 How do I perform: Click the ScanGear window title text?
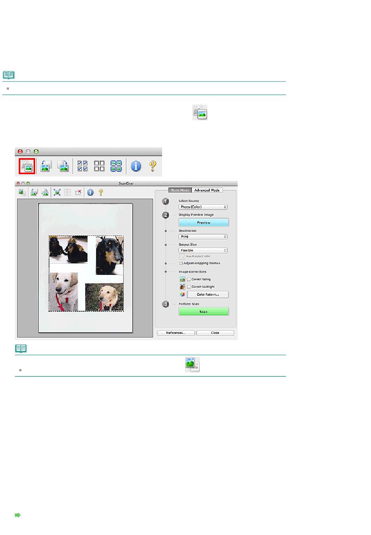(x=126, y=183)
